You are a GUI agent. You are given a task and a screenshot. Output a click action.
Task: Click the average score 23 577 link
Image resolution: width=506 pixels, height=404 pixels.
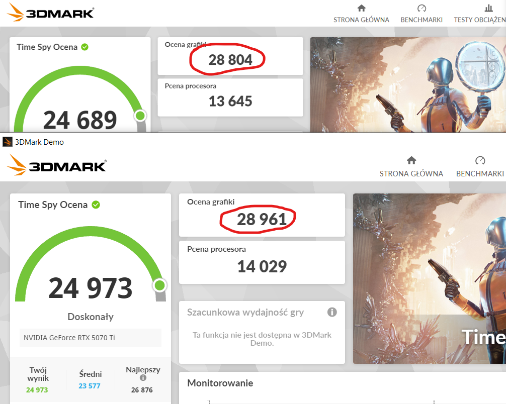[x=90, y=386]
